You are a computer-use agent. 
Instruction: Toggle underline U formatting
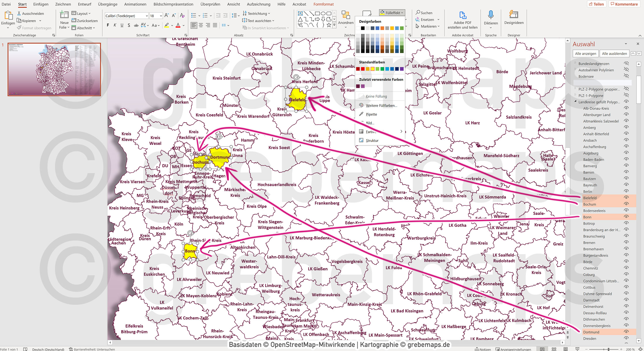click(x=122, y=25)
